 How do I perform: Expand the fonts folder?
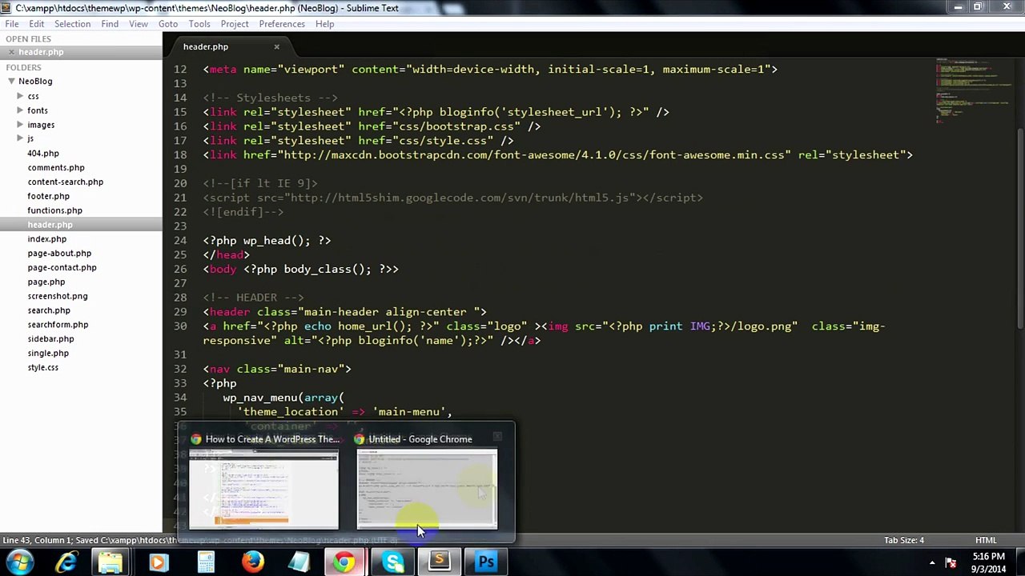[20, 110]
